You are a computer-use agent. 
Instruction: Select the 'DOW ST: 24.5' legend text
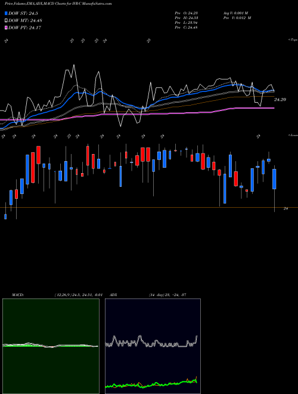pyautogui.click(x=23, y=13)
